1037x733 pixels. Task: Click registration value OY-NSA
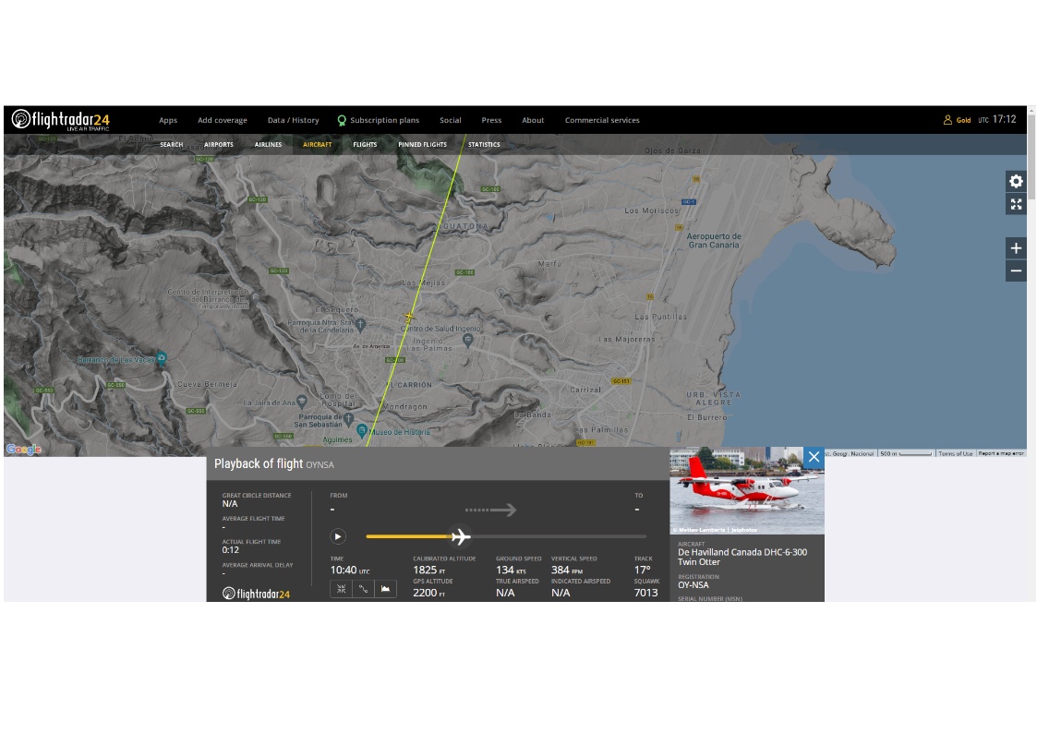(x=693, y=585)
